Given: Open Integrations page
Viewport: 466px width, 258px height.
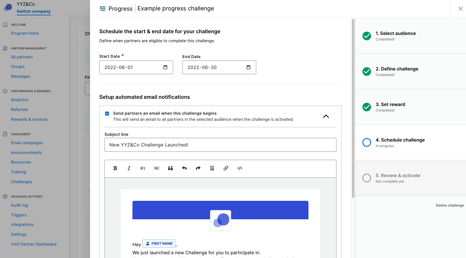Looking at the screenshot, I should [x=22, y=224].
